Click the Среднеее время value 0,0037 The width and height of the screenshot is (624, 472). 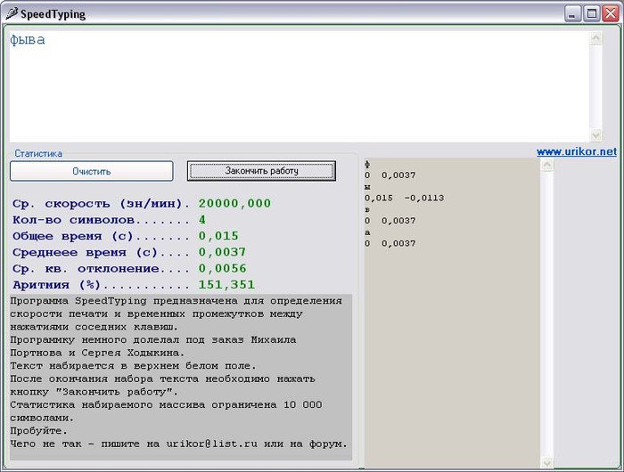coord(223,252)
